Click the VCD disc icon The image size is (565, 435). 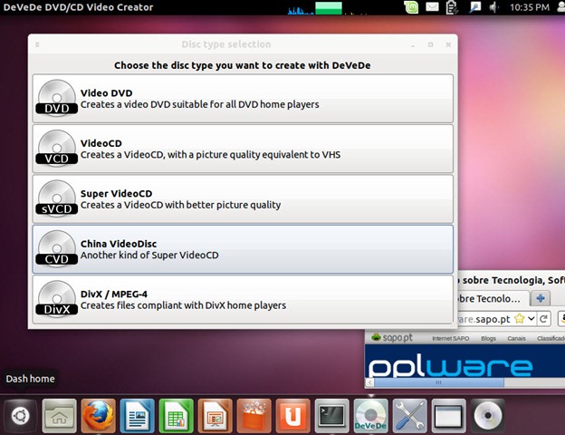[x=56, y=147]
